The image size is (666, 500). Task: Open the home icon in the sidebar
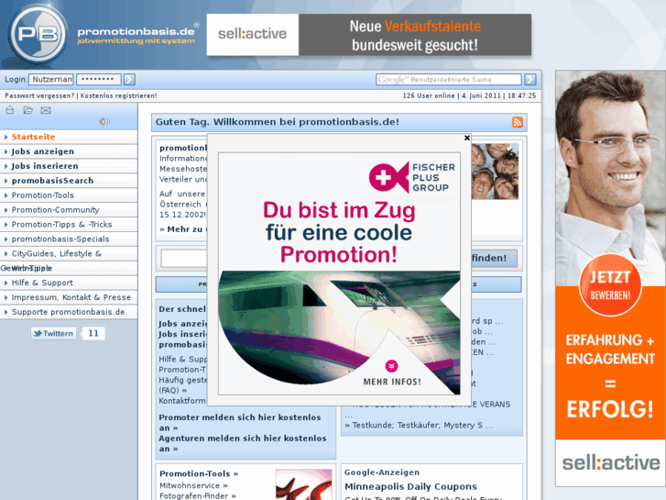click(10, 110)
